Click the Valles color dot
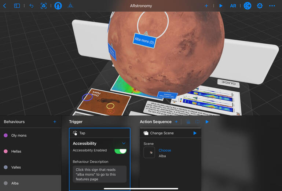 [x=6, y=167]
